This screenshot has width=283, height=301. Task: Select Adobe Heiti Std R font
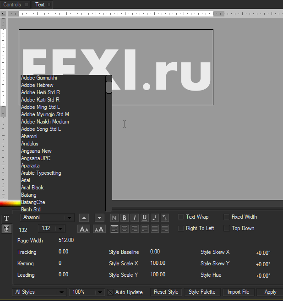coord(40,92)
